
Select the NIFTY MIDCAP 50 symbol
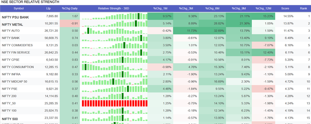click(15, 81)
